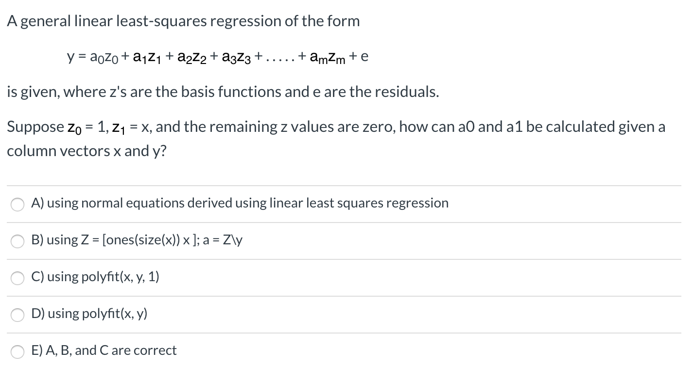The height and width of the screenshot is (382, 694).
Task: Click the radio circle beside option E
Action: pos(17,352)
